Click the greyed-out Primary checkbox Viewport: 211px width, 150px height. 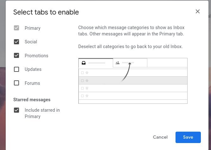tap(16, 28)
